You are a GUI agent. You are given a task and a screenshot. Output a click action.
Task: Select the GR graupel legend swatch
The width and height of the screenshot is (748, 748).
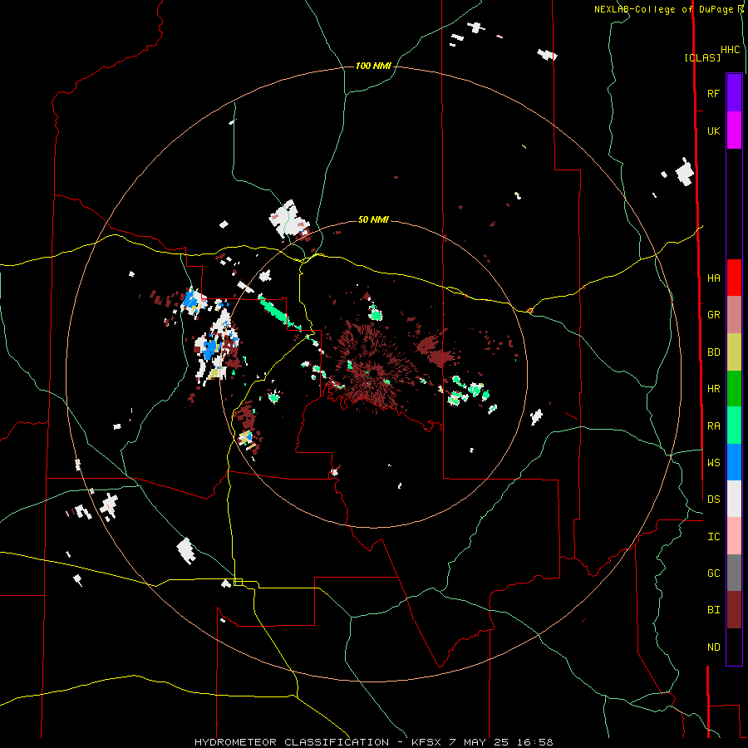coord(734,315)
